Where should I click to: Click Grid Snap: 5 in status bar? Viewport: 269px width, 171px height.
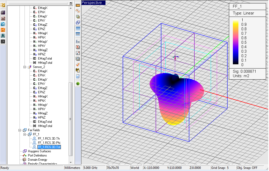tap(220, 168)
